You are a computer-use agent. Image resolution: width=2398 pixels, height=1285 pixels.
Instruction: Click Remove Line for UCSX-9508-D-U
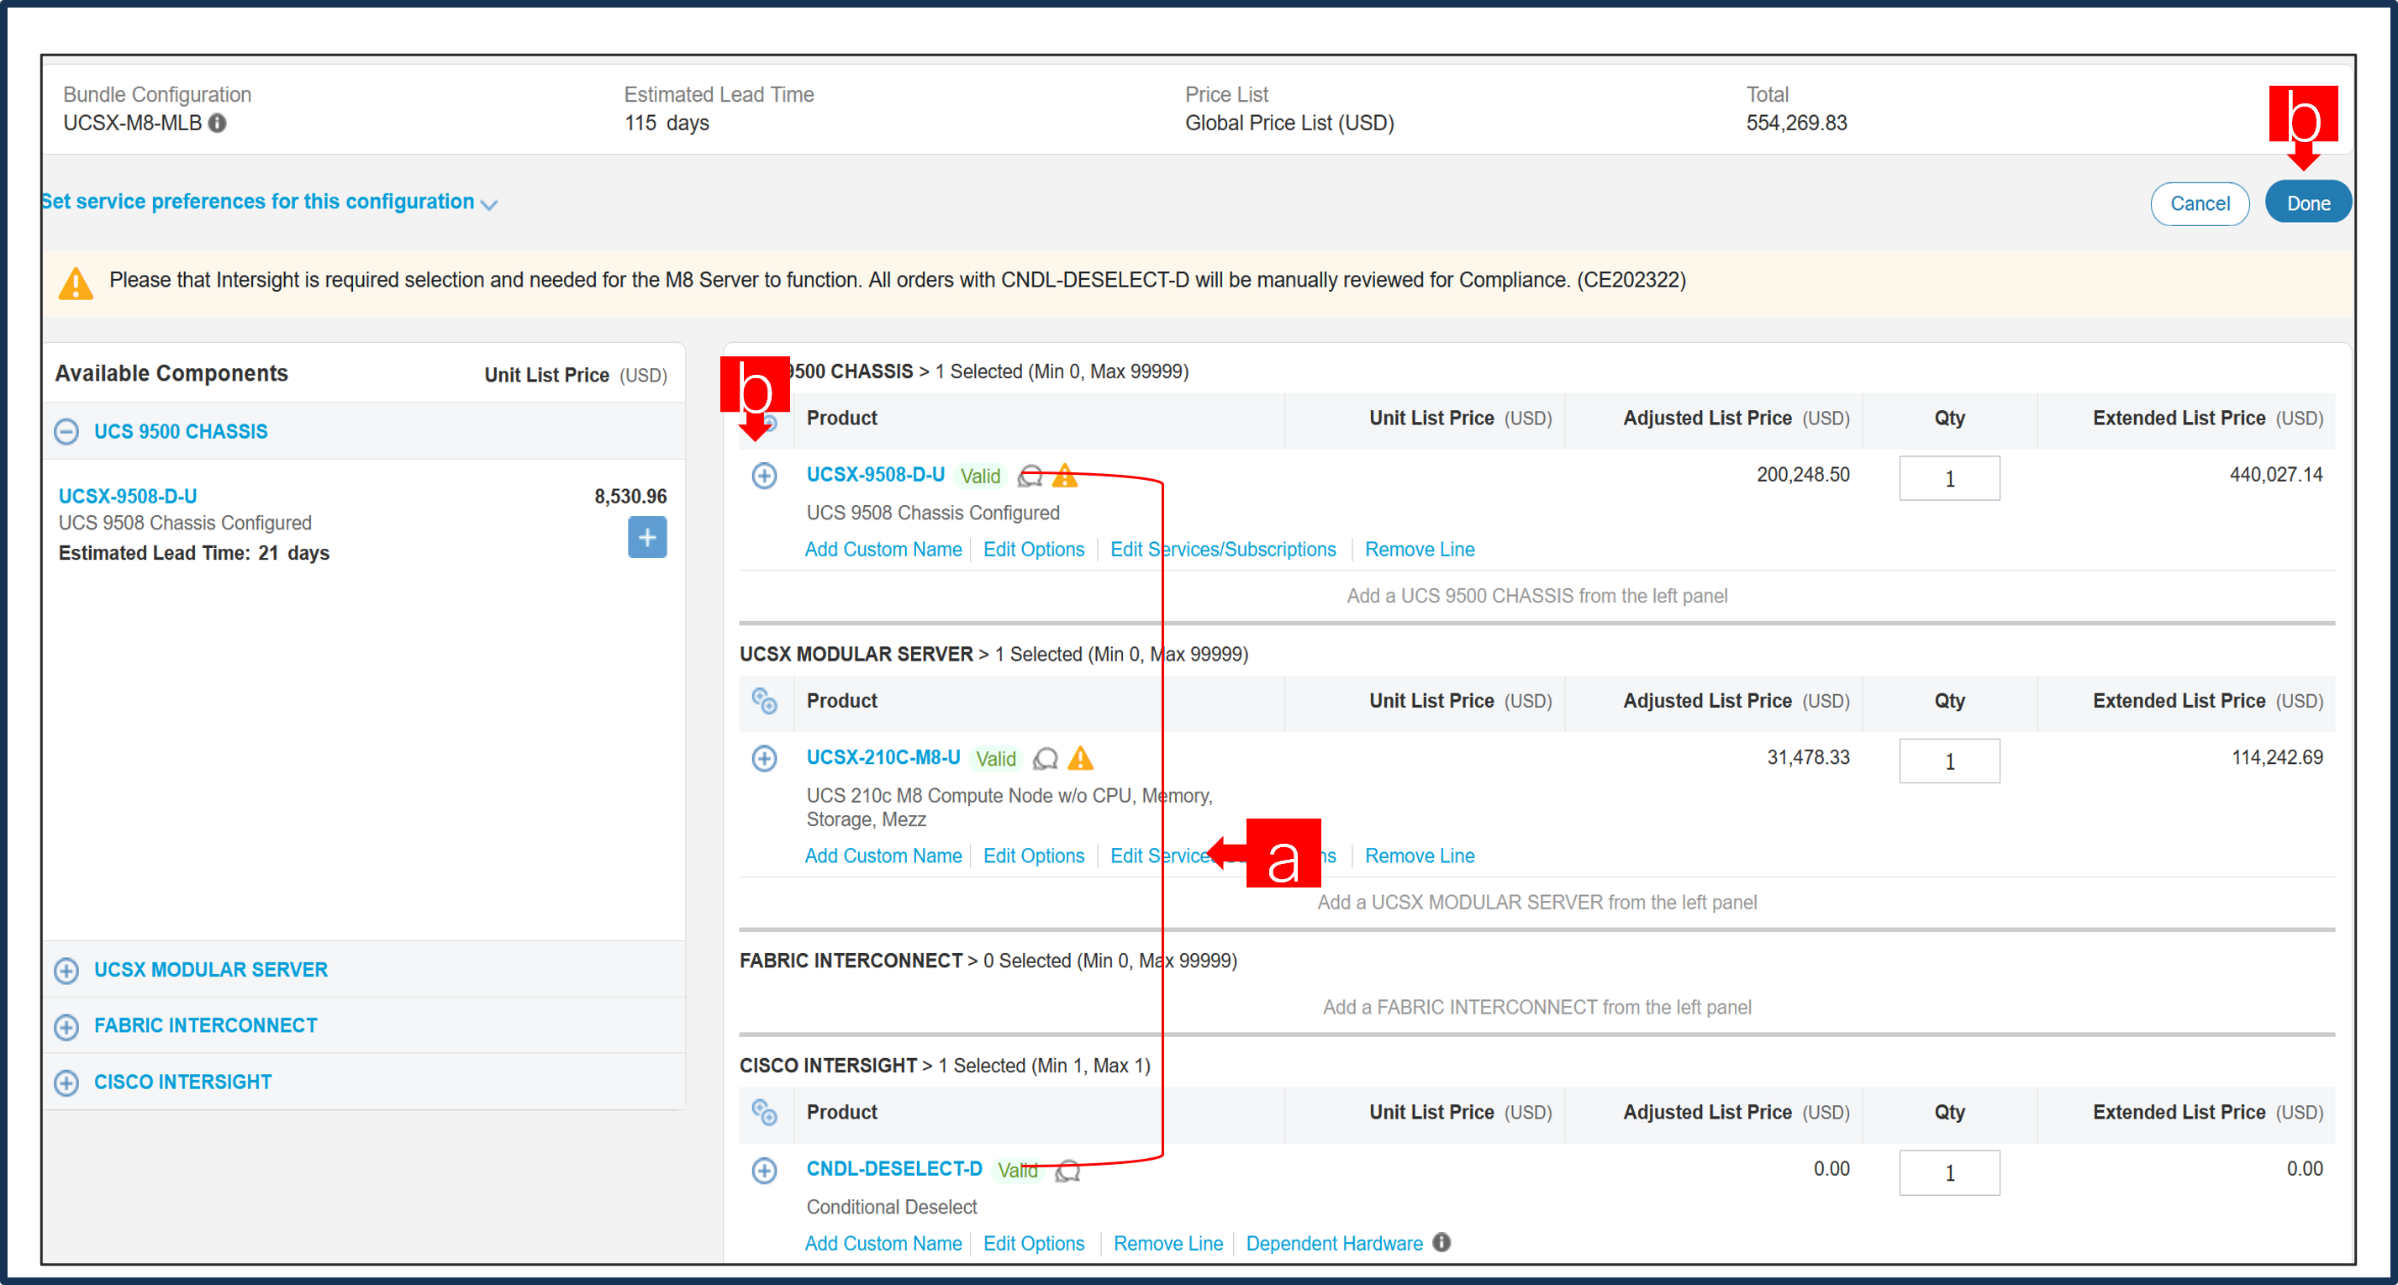(1420, 549)
